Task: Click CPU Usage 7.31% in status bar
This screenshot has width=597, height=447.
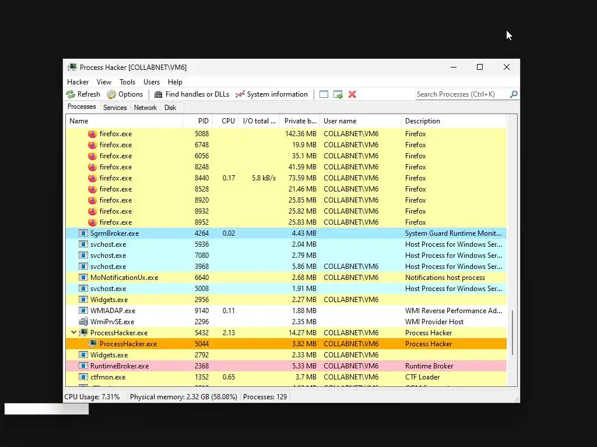Action: click(92, 397)
